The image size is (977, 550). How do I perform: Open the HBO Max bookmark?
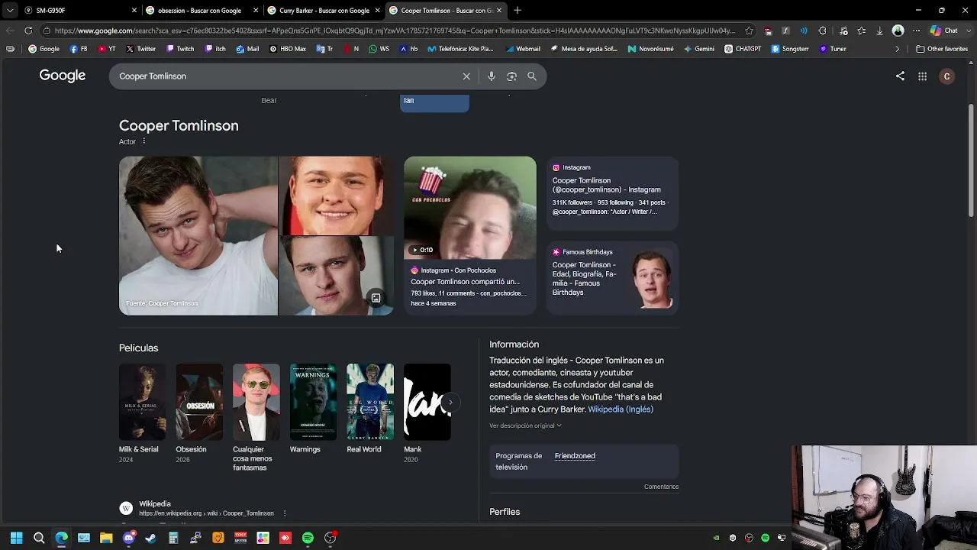tap(287, 49)
